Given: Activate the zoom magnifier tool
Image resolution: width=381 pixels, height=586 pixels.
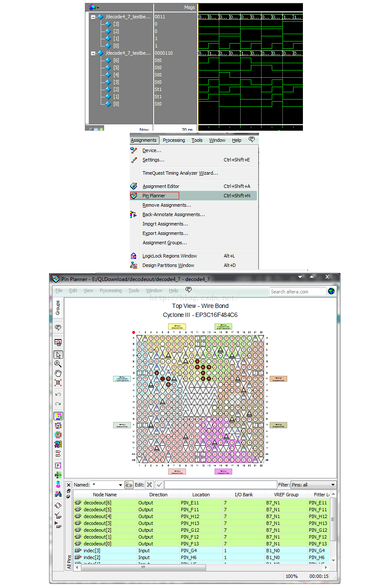Looking at the screenshot, I should point(58,364).
